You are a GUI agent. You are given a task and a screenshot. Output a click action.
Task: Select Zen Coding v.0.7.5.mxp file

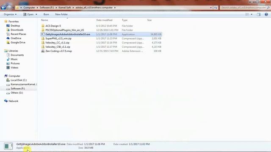pos(58,51)
